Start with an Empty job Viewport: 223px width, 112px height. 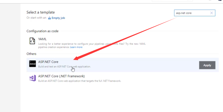pos(58,18)
